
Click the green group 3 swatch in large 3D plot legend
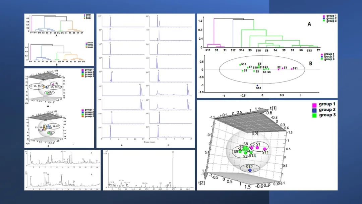tap(314, 115)
